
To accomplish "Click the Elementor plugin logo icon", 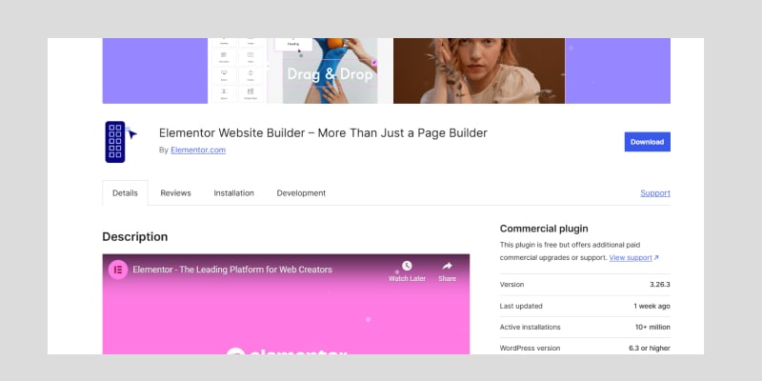I will click(x=121, y=141).
